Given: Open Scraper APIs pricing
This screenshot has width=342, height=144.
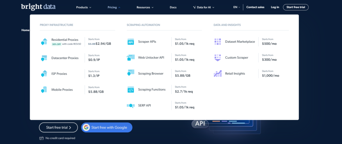Looking at the screenshot, I should (147, 42).
